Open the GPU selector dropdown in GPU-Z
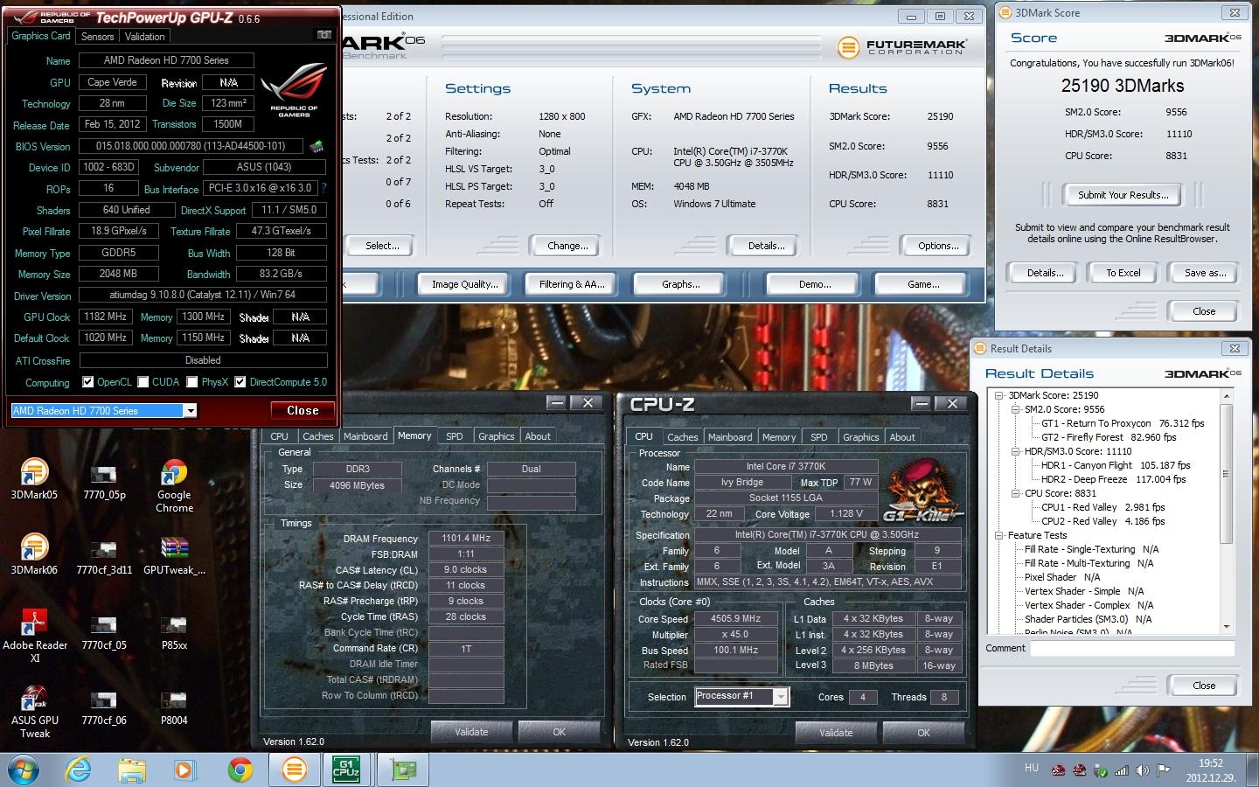 (191, 410)
